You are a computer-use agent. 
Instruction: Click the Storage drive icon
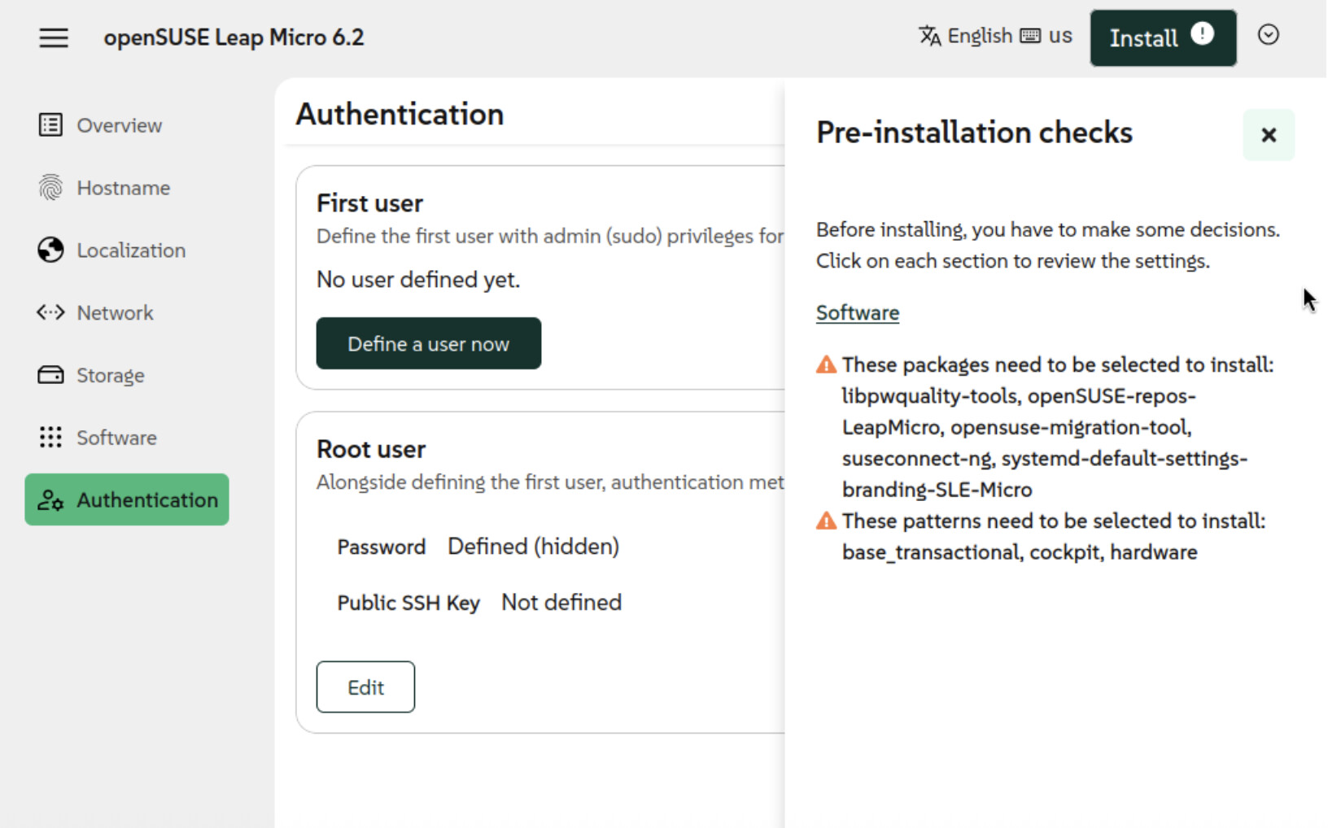pos(50,375)
